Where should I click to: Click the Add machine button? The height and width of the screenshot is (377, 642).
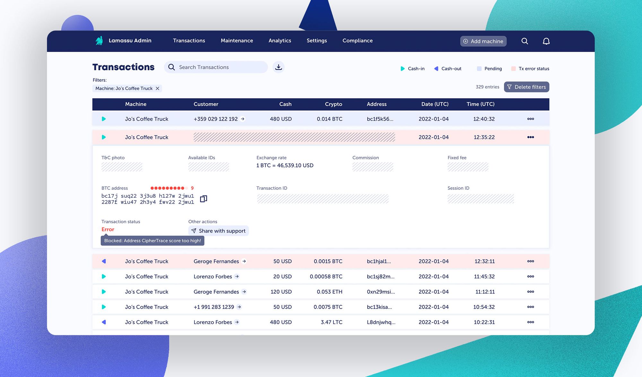(x=483, y=41)
